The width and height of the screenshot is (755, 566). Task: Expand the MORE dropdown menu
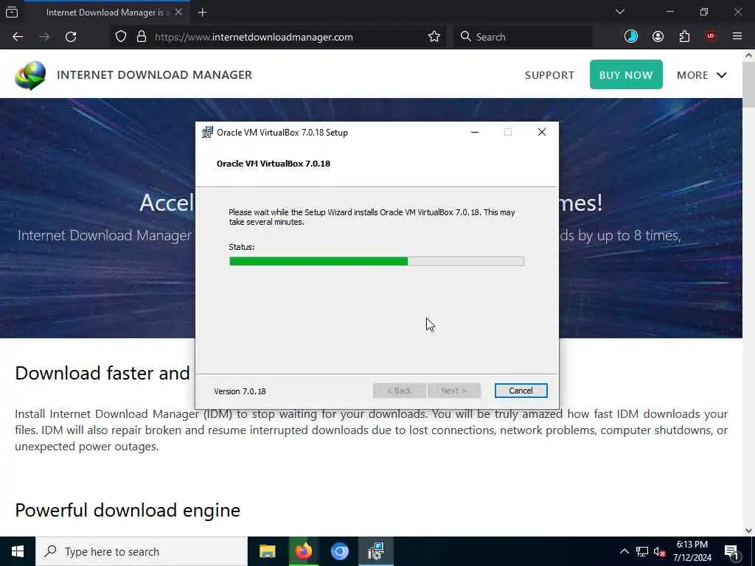pyautogui.click(x=702, y=75)
